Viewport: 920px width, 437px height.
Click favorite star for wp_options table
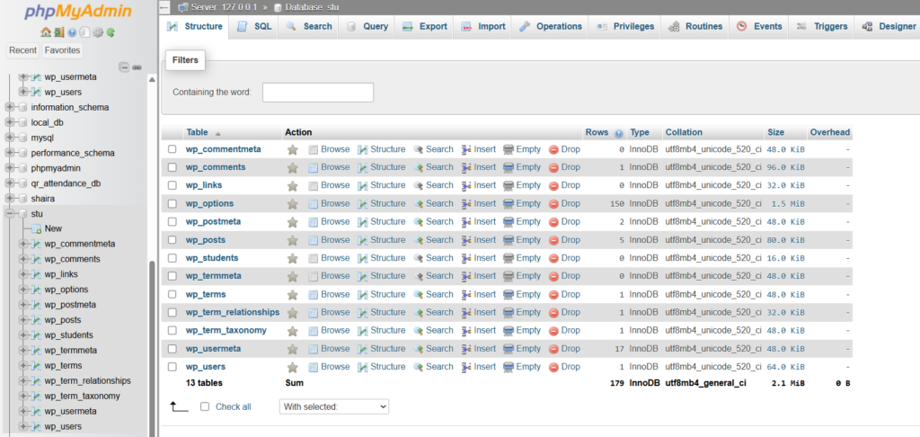292,203
